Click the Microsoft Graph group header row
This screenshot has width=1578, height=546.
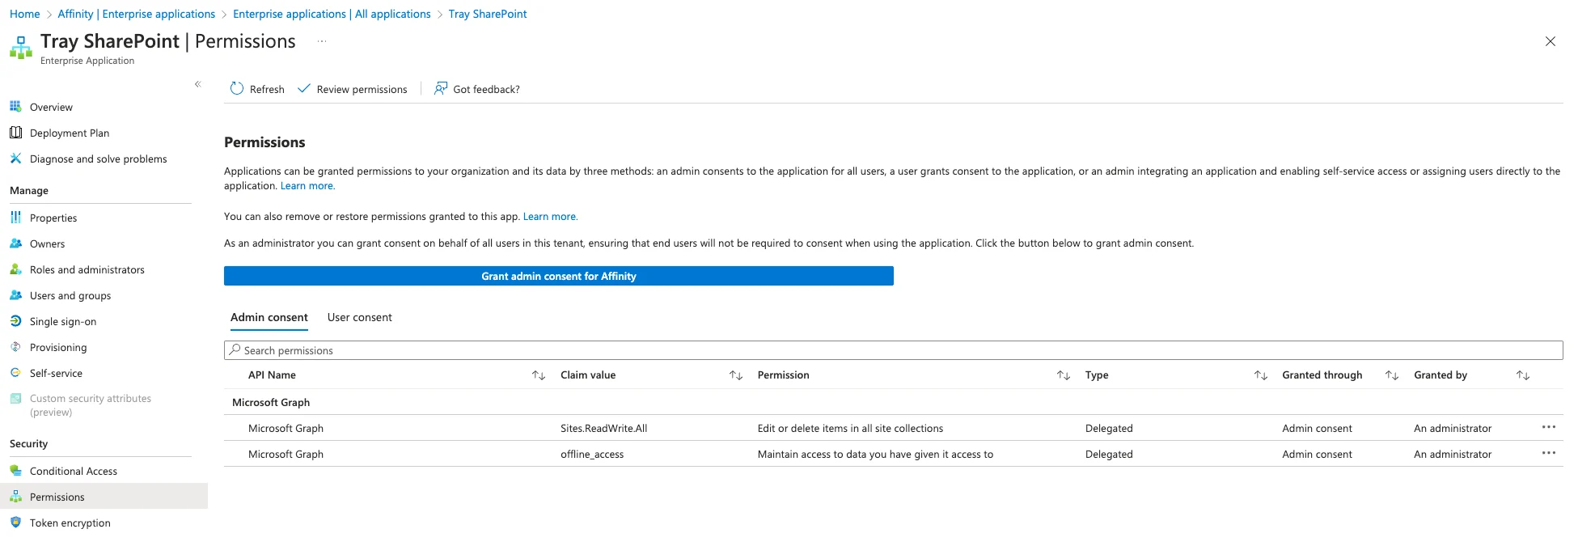[x=893, y=402]
